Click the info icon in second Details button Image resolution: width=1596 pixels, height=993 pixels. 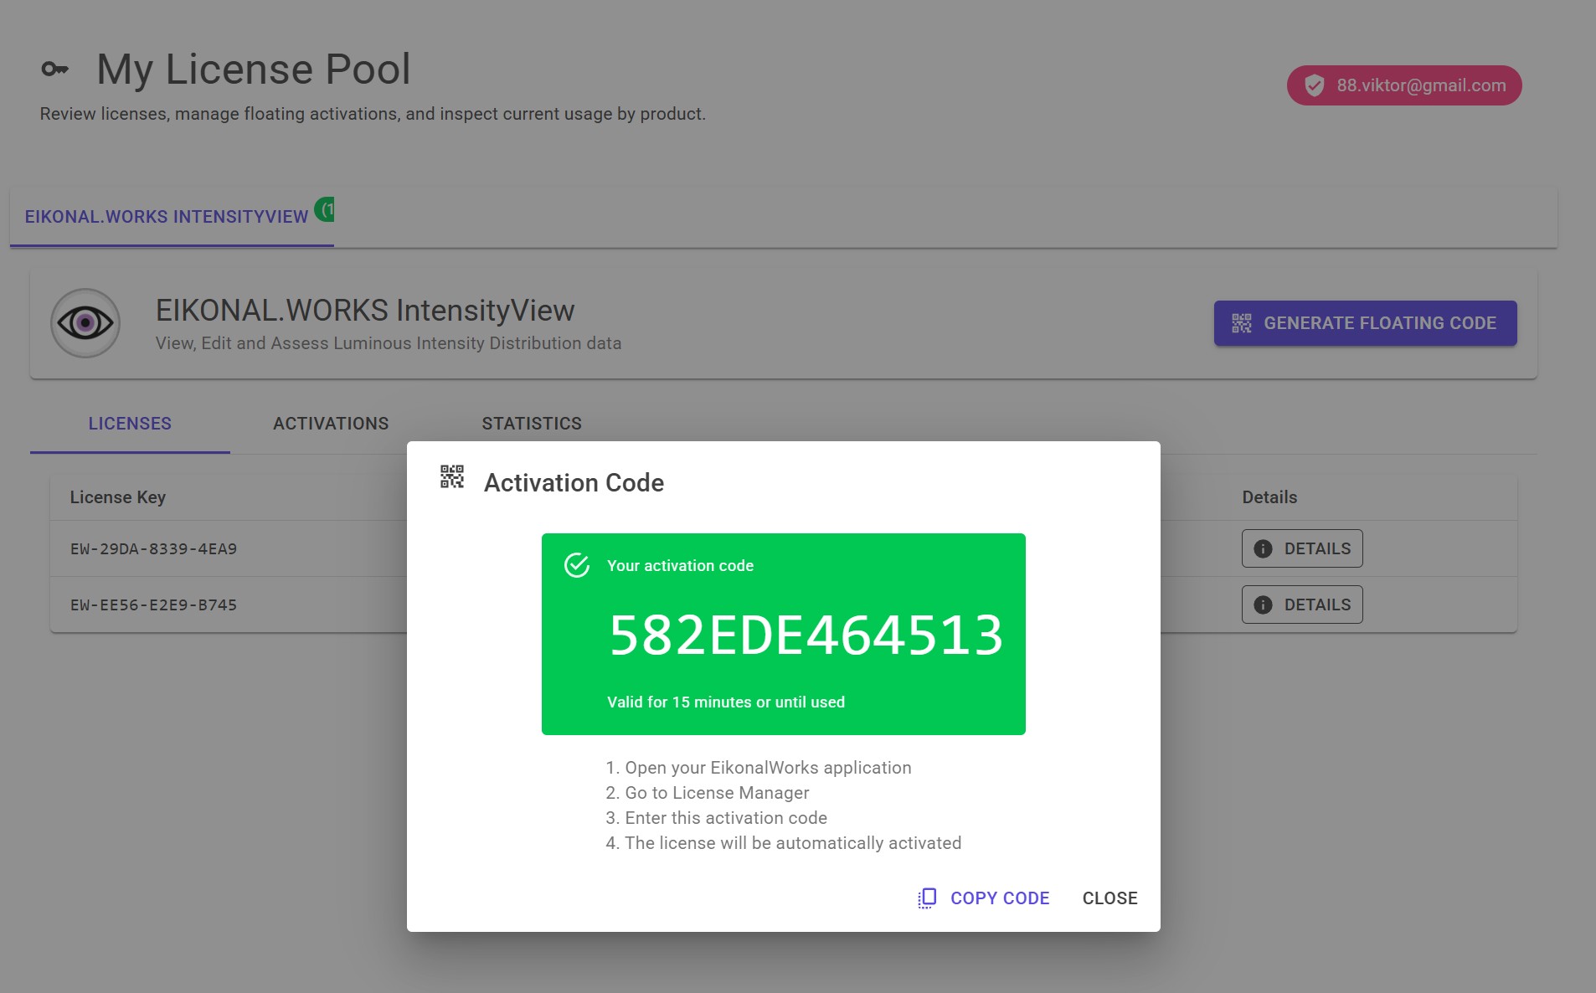(x=1263, y=605)
